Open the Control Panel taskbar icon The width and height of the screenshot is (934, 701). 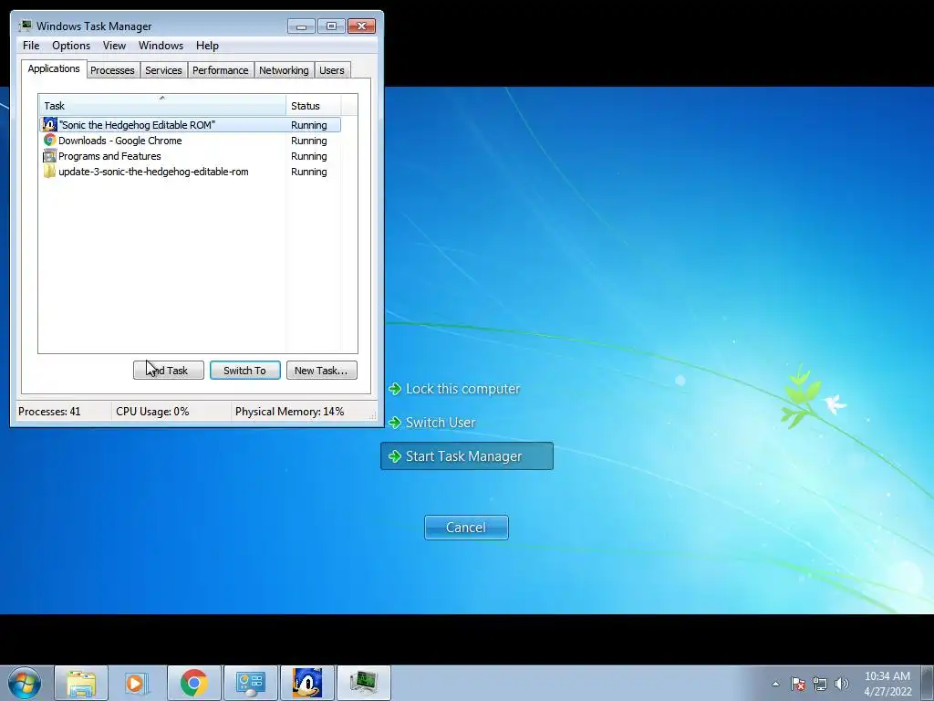pos(250,683)
